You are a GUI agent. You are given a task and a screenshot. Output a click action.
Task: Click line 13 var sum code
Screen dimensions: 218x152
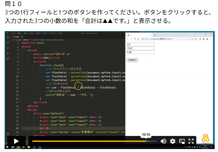click(81, 87)
